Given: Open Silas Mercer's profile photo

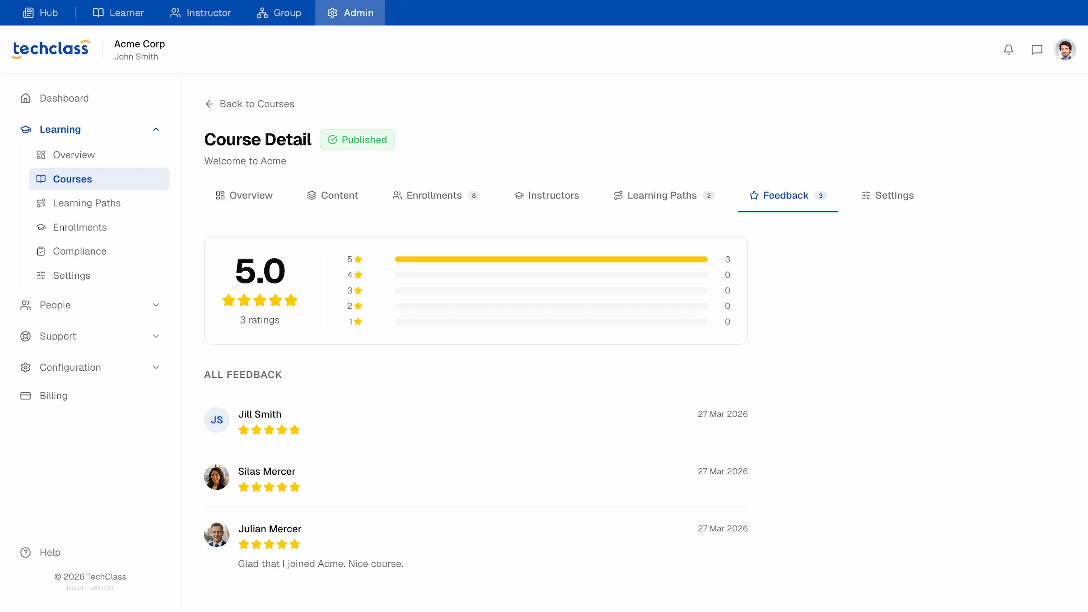Looking at the screenshot, I should [x=216, y=477].
